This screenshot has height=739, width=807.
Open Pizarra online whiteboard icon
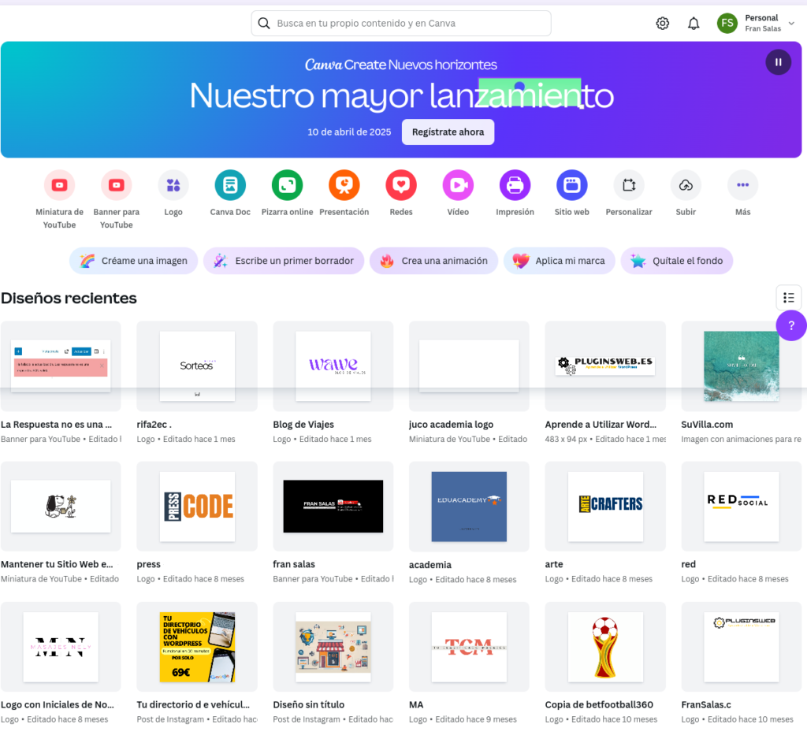pos(287,184)
